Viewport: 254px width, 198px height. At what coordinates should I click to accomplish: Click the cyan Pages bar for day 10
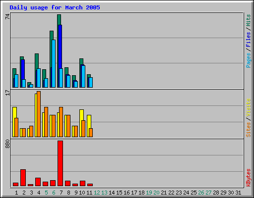tap(83, 76)
